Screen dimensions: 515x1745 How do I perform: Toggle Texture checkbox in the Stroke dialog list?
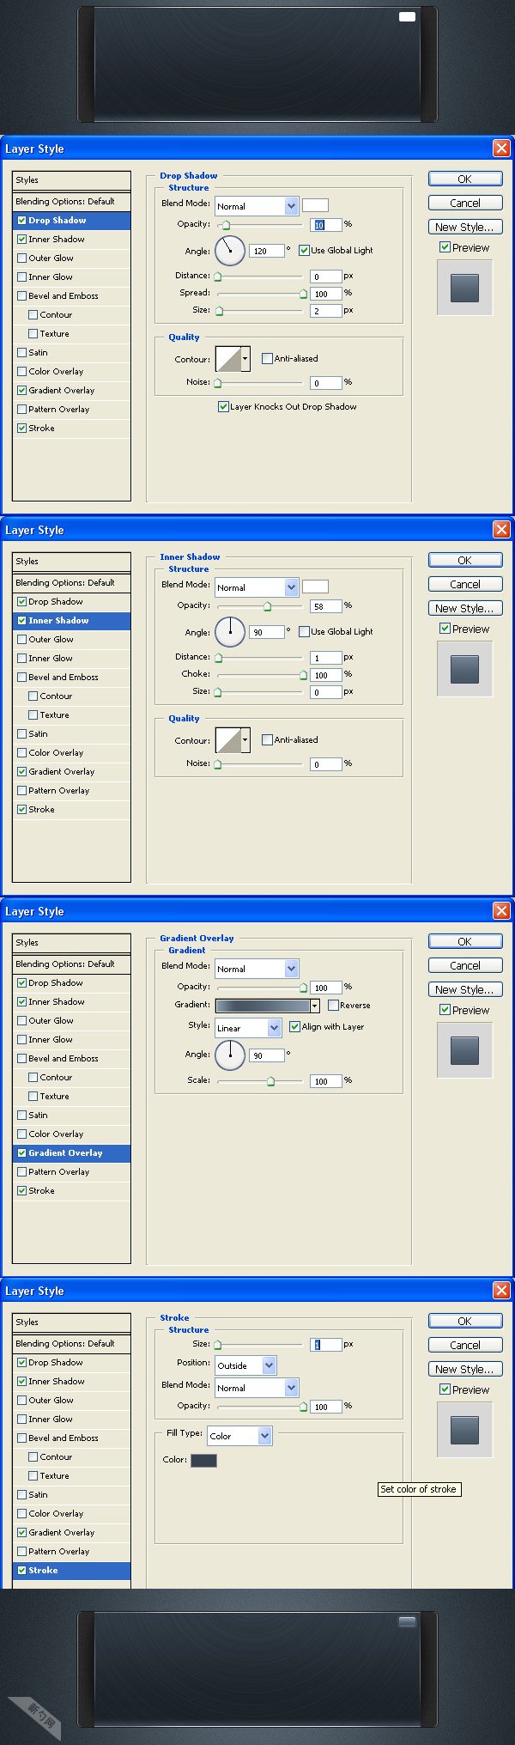coord(33,1475)
